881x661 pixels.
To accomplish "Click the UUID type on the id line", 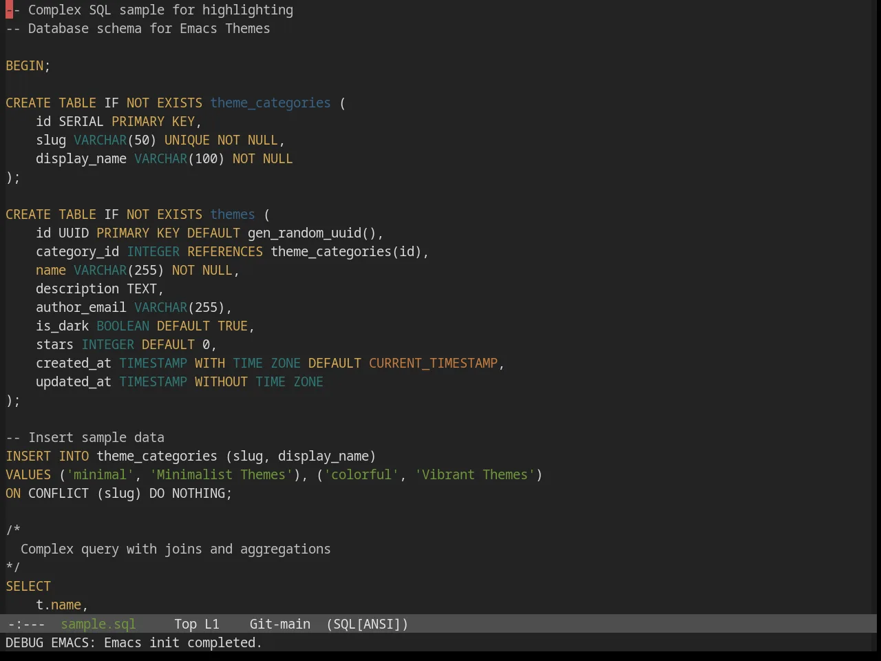I will 74,233.
